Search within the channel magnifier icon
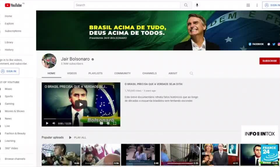The height and width of the screenshot is (167, 280). (x=191, y=73)
